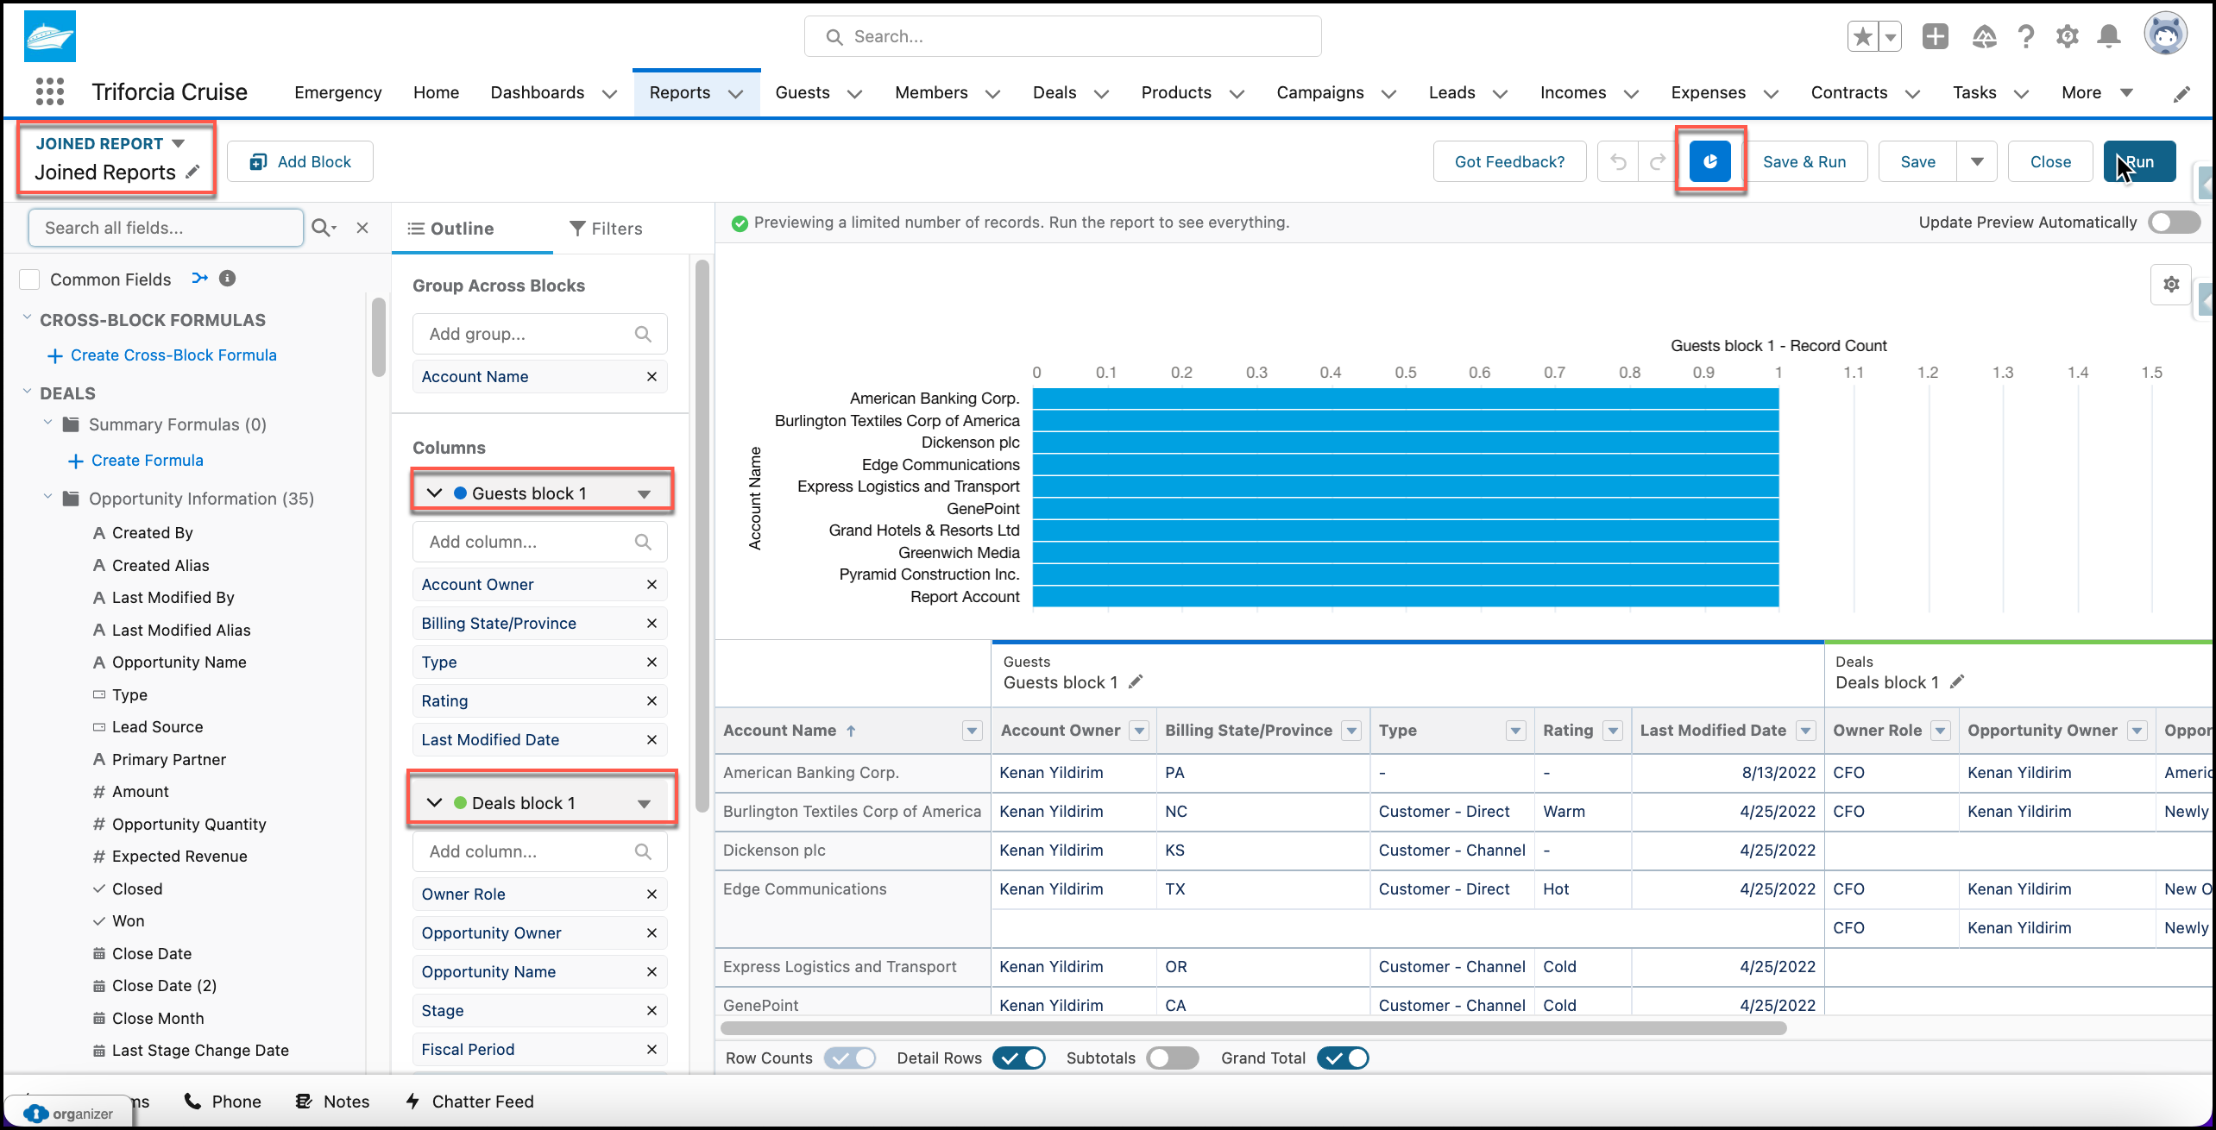Open the Save button dropdown arrow
This screenshot has width=2216, height=1130.
[1977, 161]
